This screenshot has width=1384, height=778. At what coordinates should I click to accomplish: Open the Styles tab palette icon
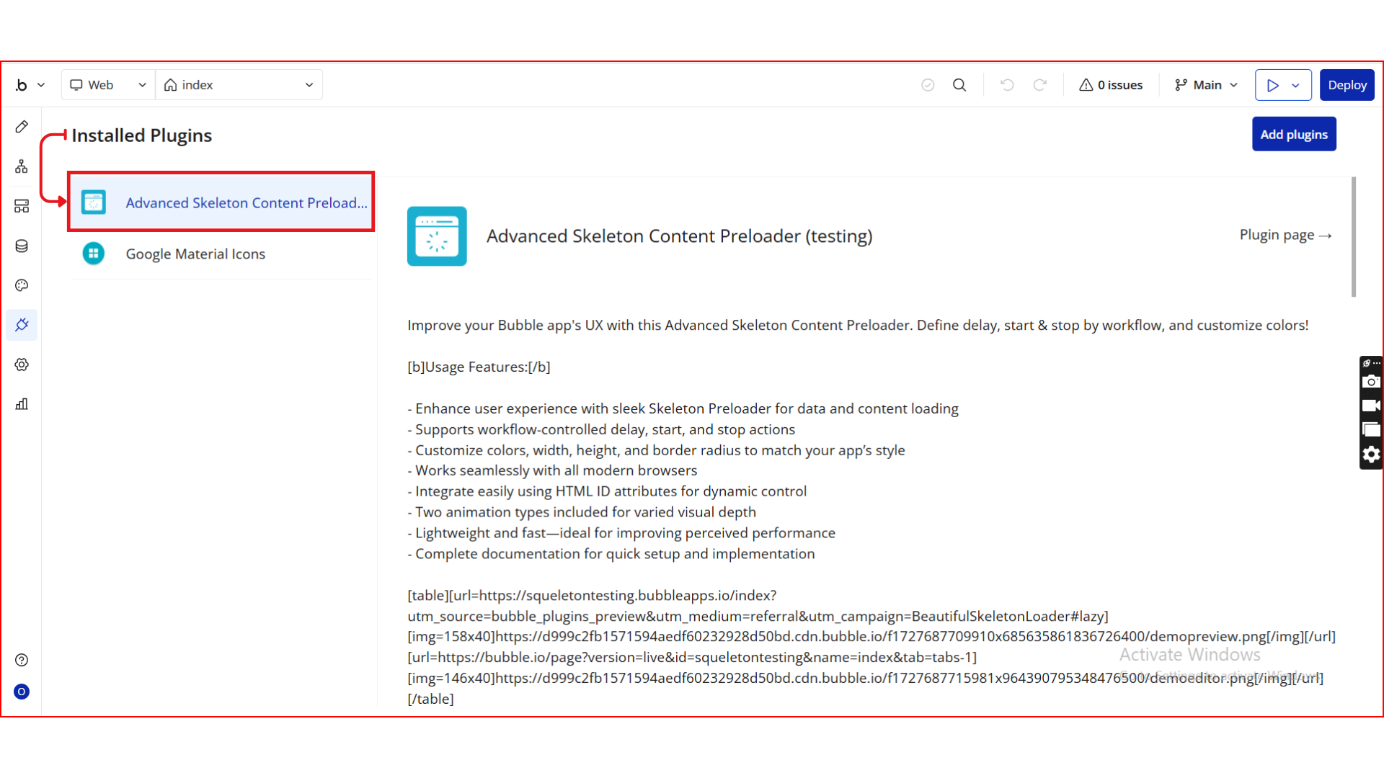pos(22,285)
